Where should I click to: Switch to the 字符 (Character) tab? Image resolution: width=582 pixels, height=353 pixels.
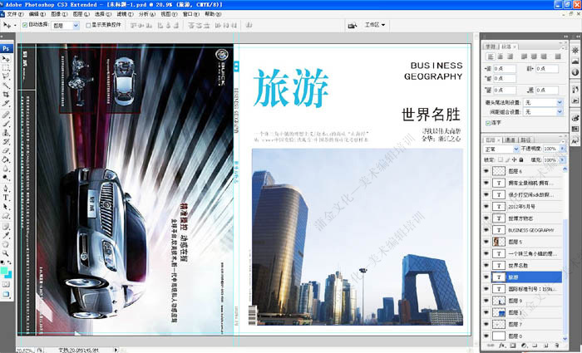point(491,47)
